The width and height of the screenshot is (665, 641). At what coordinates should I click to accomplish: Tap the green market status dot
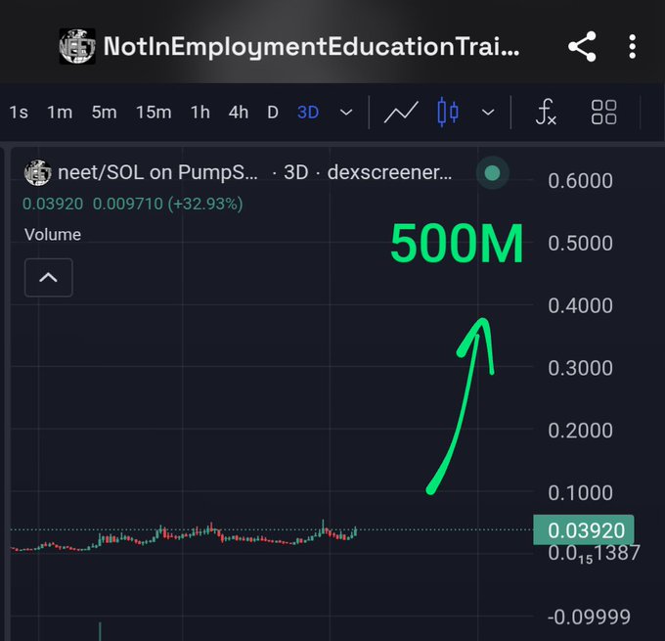[x=492, y=173]
